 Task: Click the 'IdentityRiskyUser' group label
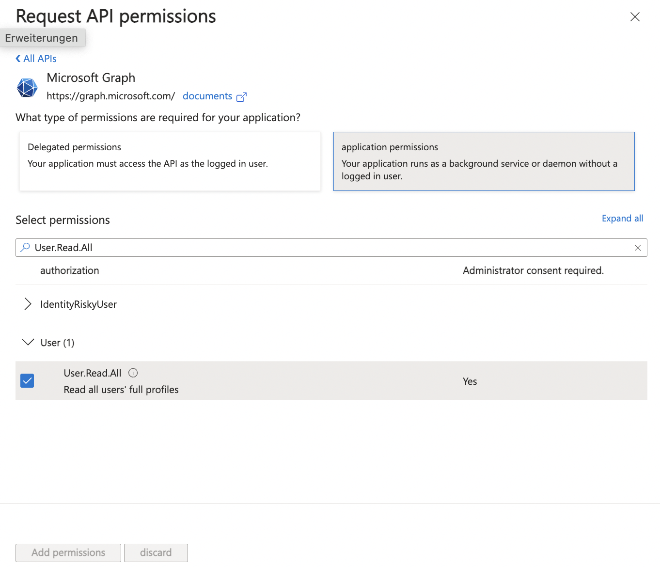[79, 304]
